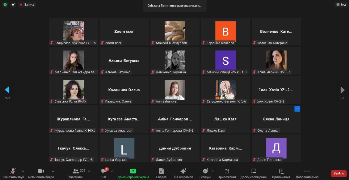
Task: Open the Участники participants panel
Action: click(76, 173)
